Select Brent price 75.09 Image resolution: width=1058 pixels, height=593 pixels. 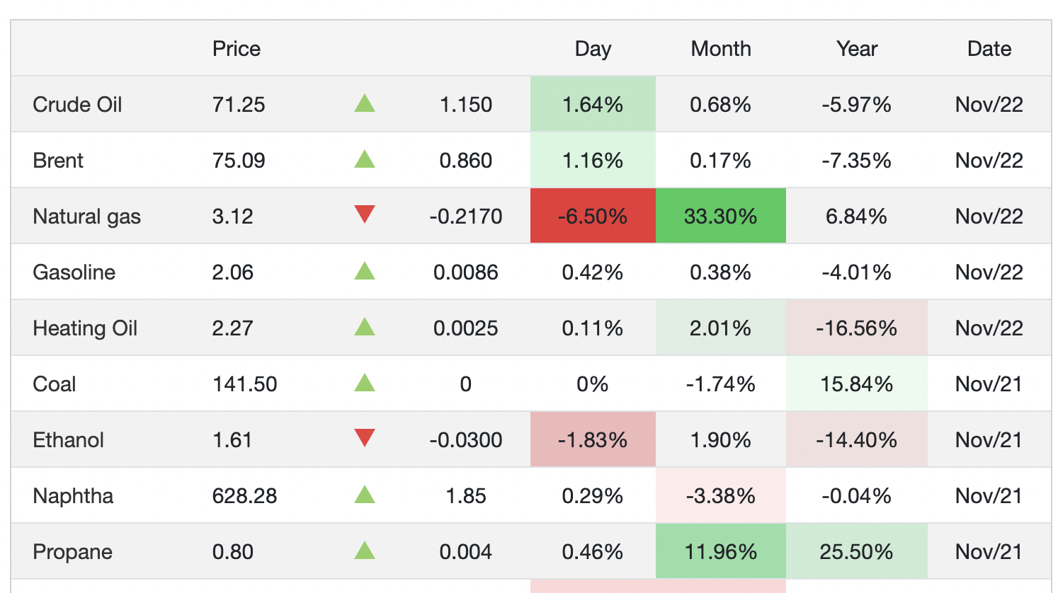coord(239,161)
